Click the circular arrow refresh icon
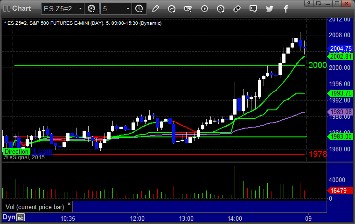This screenshot has height=224, width=355. [172, 8]
